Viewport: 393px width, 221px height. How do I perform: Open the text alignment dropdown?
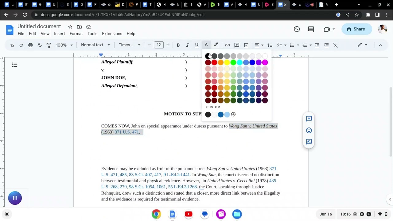pos(259,45)
